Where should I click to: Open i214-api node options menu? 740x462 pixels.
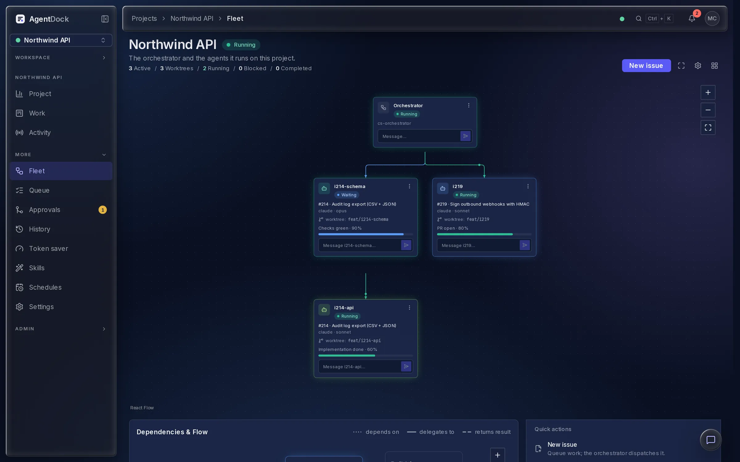click(x=409, y=308)
